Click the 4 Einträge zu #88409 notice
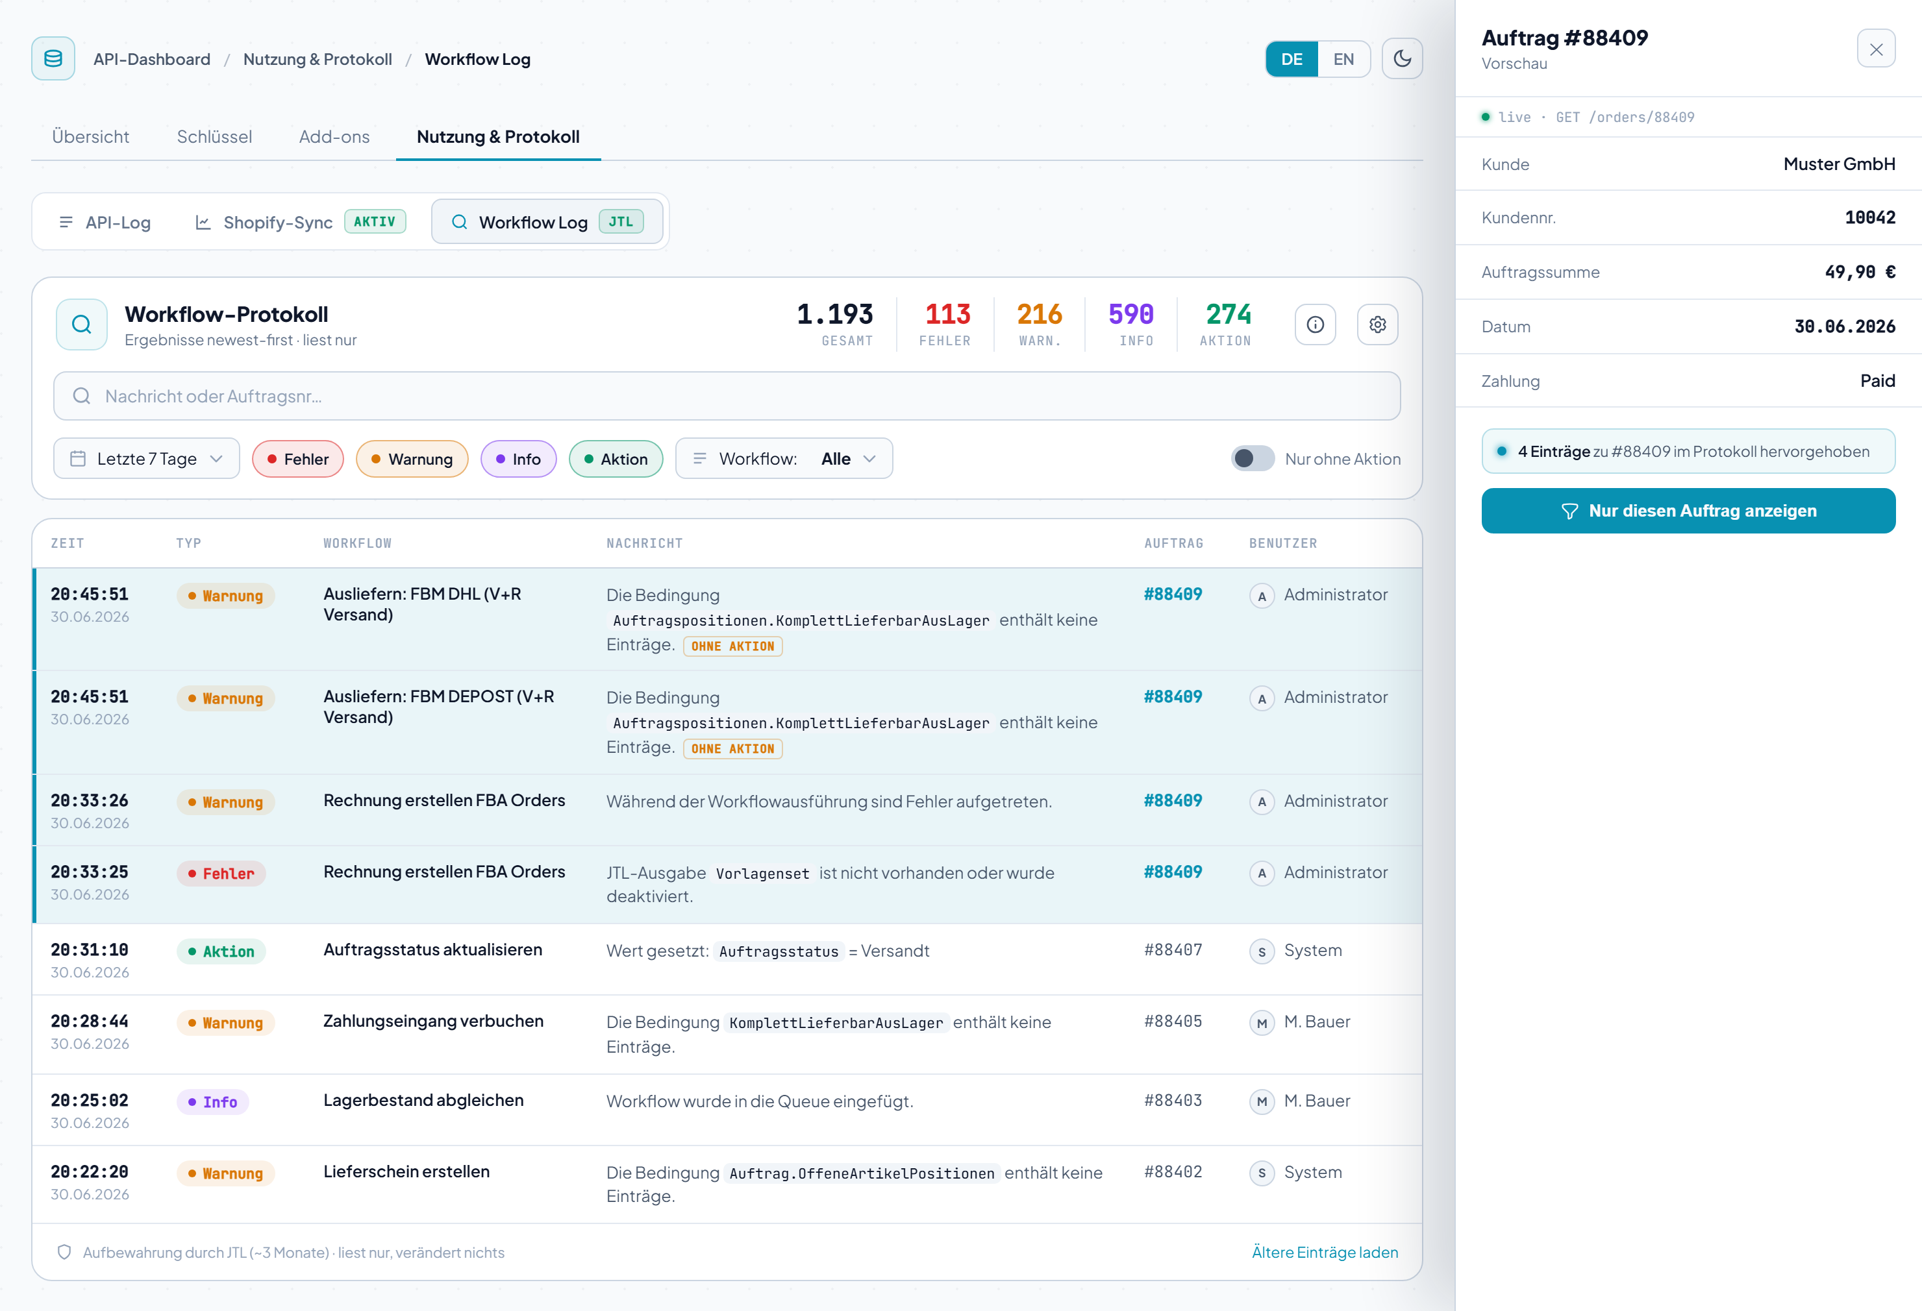Screen dimensions: 1922x1311 1688,451
